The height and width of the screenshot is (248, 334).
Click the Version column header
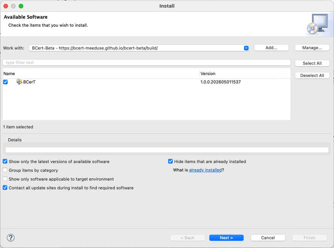coord(245,74)
